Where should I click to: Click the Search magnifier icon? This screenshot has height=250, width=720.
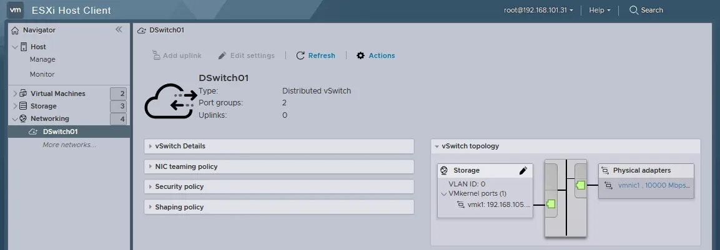click(634, 9)
